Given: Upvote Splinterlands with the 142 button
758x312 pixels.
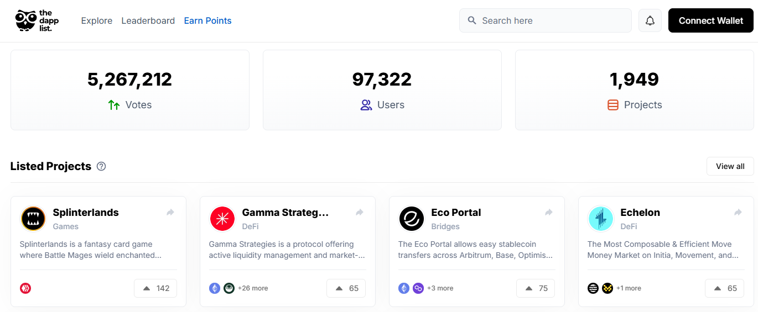Looking at the screenshot, I should pos(155,288).
